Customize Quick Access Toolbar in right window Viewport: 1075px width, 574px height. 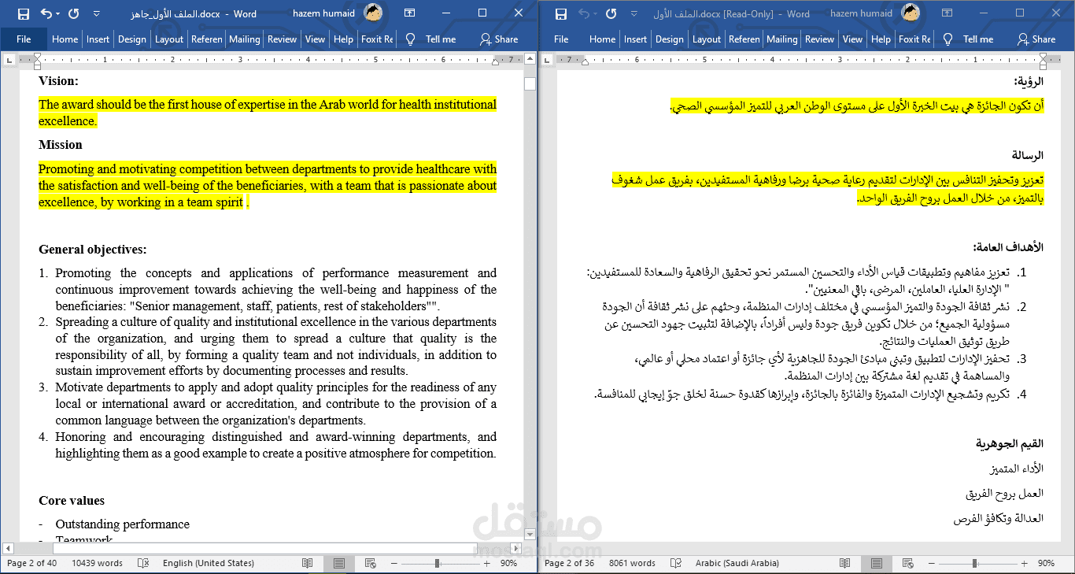634,13
